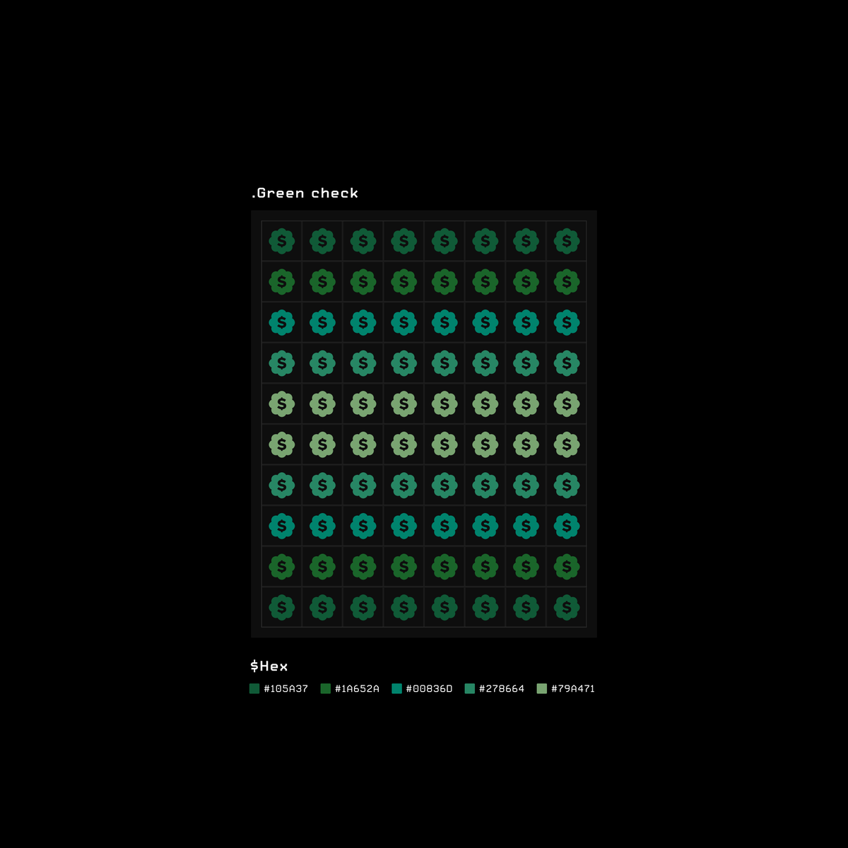Pick the #79A471 light green swatch

[x=542, y=688]
